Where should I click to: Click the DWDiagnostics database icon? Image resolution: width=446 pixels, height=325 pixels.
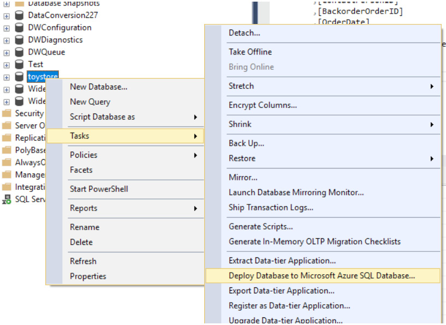(x=19, y=40)
